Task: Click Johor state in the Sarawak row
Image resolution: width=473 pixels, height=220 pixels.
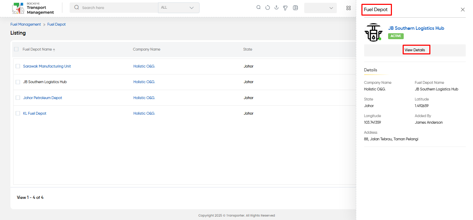Action: pyautogui.click(x=248, y=66)
